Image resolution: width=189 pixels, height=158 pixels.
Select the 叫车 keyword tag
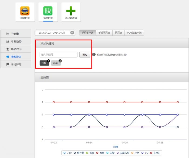(56, 63)
